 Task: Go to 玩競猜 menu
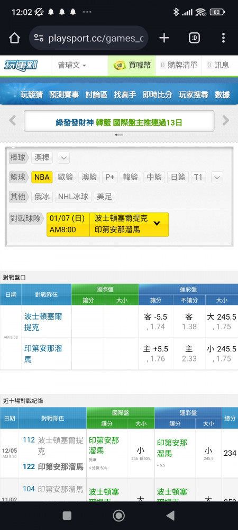32,95
